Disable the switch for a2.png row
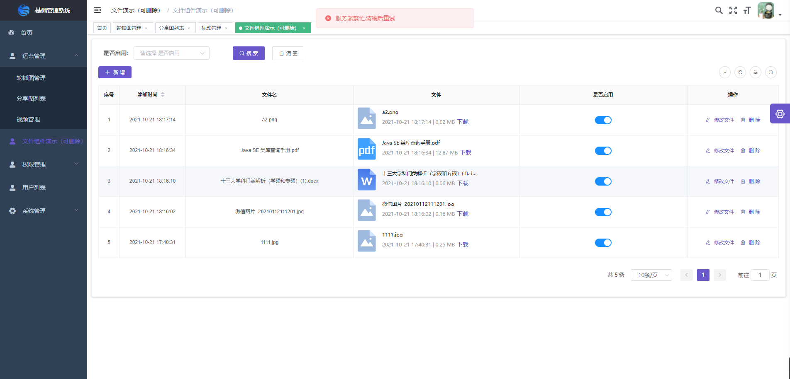 [x=603, y=120]
